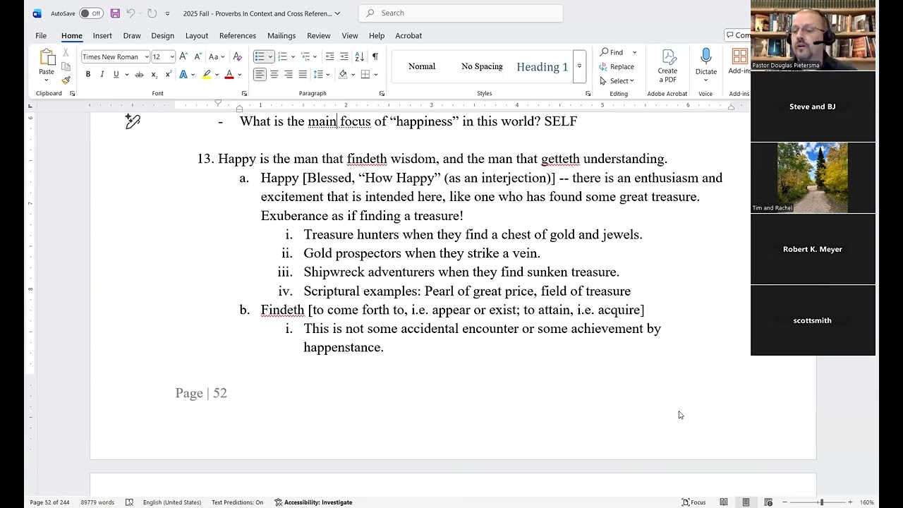Switch to the Layout tab
Viewport: 903px width, 508px height.
[x=196, y=35]
